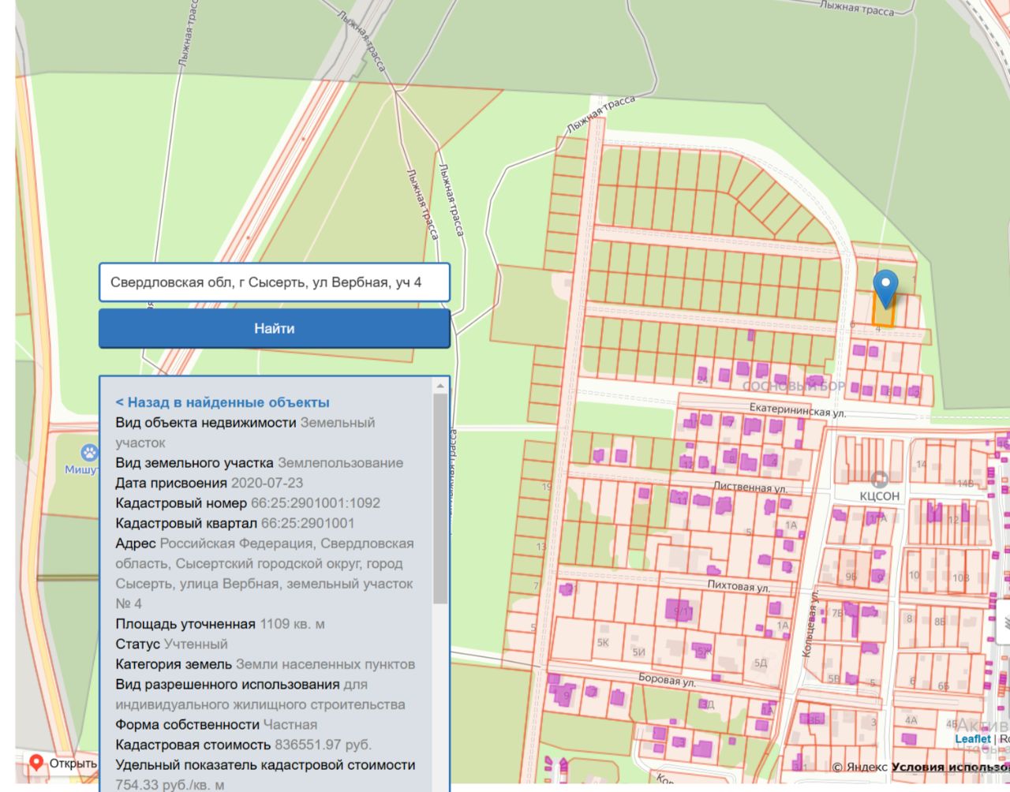This screenshot has height=792, width=1010.
Task: Click the land category Земли населенных пунктов
Action: [325, 664]
